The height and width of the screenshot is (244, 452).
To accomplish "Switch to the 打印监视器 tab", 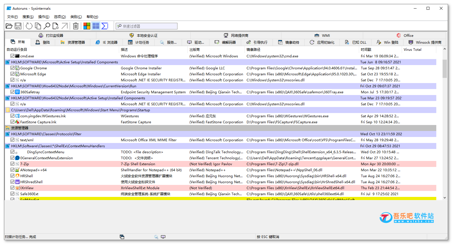I will (x=51, y=35).
